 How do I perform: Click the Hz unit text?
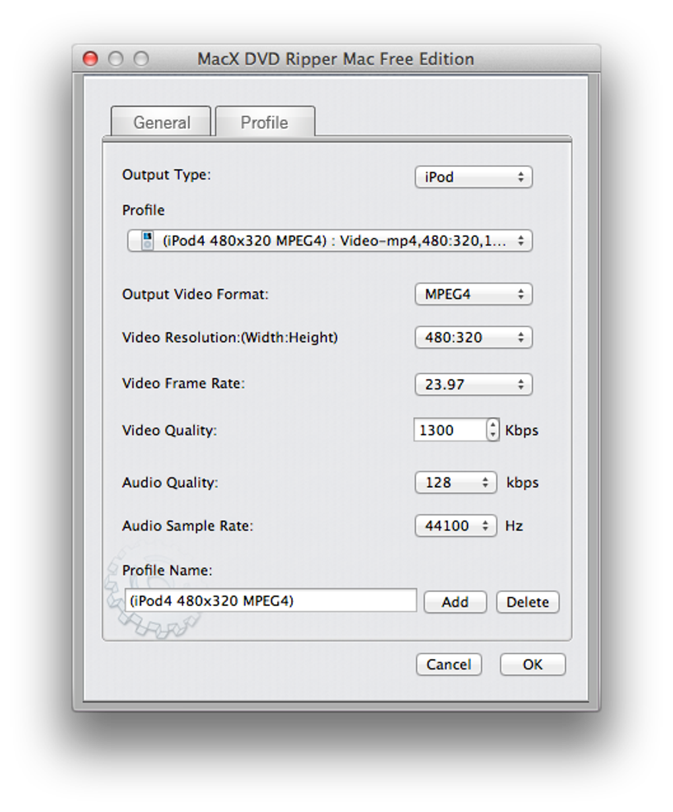(x=514, y=526)
